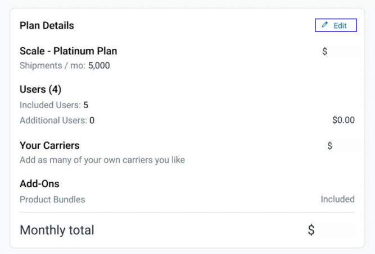Viewport: 375px width, 254px height.
Task: Click the Add-Ons heading
Action: click(x=39, y=184)
